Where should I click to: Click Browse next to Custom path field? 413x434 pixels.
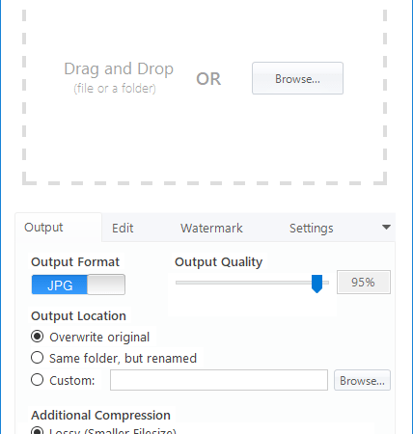tap(362, 380)
